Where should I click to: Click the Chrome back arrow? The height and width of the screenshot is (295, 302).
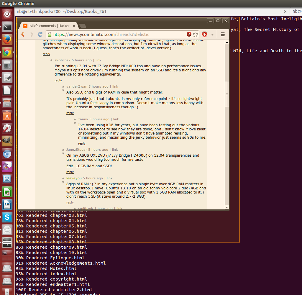click(23, 35)
